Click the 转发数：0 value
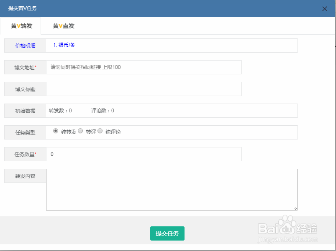This screenshot has height=251, width=336. pyautogui.click(x=60, y=111)
